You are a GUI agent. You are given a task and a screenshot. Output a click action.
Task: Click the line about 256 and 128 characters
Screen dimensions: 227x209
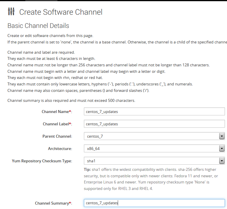point(108,65)
